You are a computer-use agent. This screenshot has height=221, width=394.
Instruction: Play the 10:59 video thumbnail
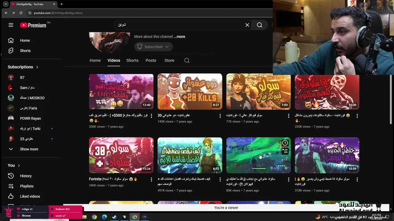point(327,155)
